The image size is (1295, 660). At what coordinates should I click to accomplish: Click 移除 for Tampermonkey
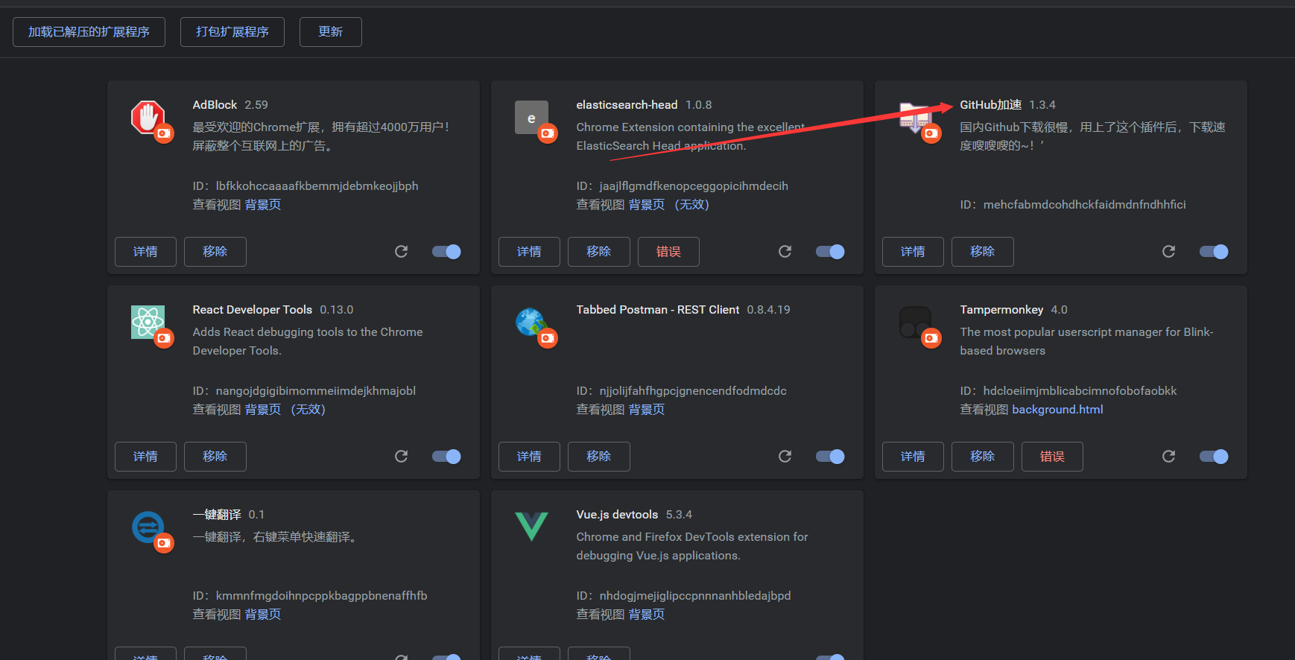983,457
